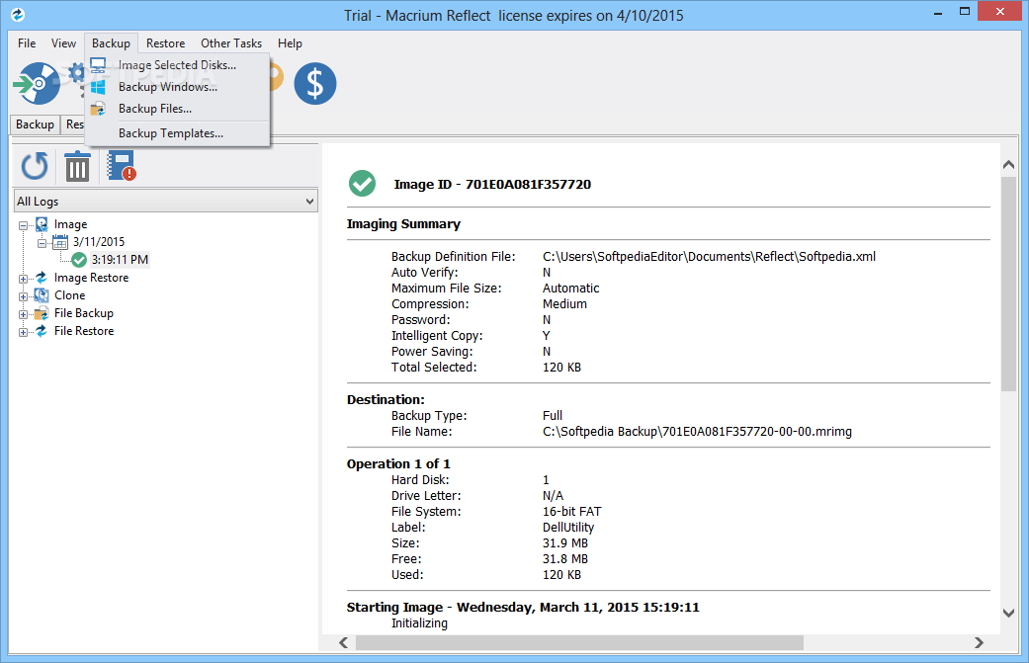
Task: Click the dollar sign purchase icon
Action: pyautogui.click(x=315, y=83)
